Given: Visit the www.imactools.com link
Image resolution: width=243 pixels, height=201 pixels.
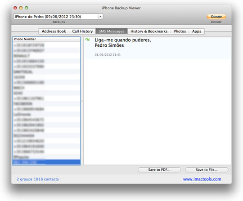Looking at the screenshot, I should tap(202, 179).
